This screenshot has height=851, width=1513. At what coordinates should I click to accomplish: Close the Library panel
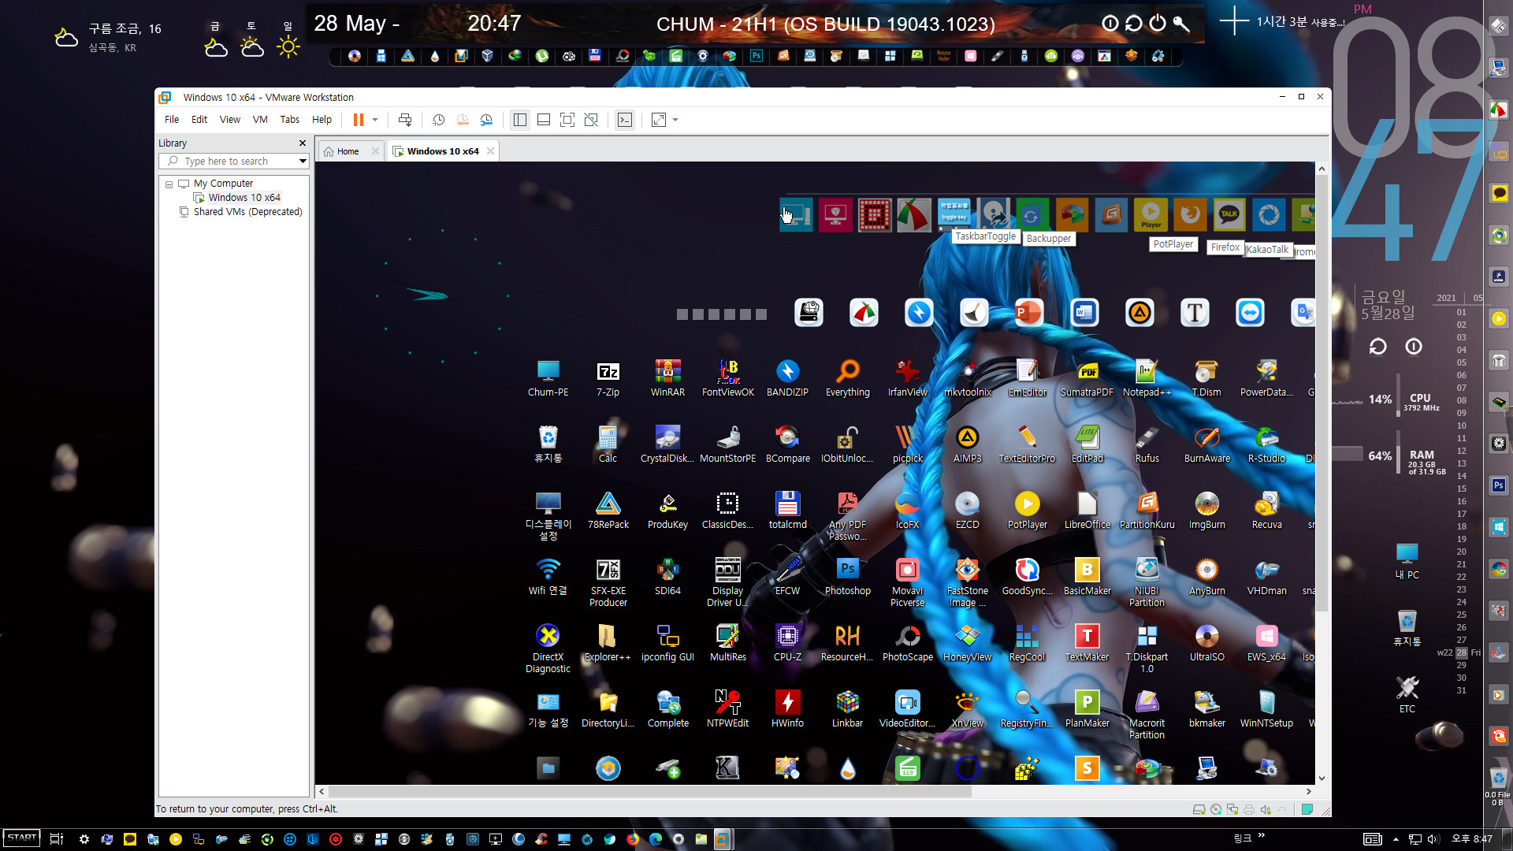tap(302, 143)
